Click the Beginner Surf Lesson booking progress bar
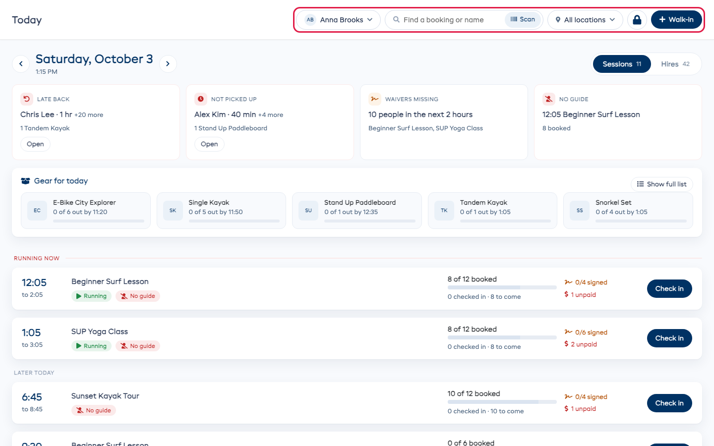Viewport: 714px width, 446px height. 502,287
